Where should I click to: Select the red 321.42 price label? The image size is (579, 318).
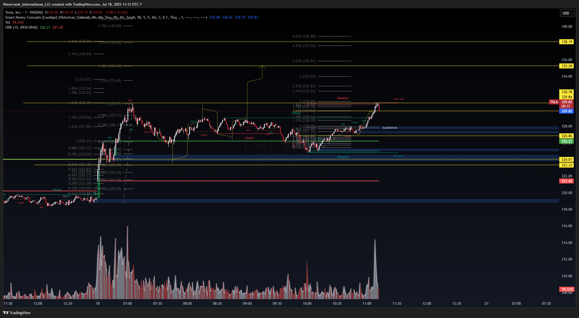(x=567, y=181)
